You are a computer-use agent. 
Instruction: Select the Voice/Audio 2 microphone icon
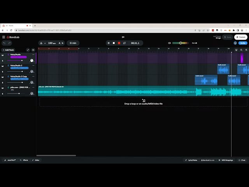coord(8,65)
